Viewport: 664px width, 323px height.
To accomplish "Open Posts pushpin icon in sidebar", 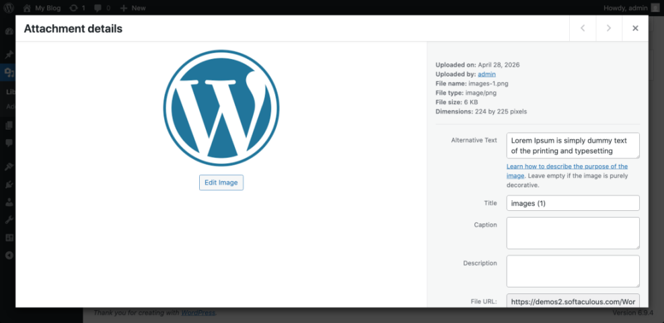I will (9, 54).
